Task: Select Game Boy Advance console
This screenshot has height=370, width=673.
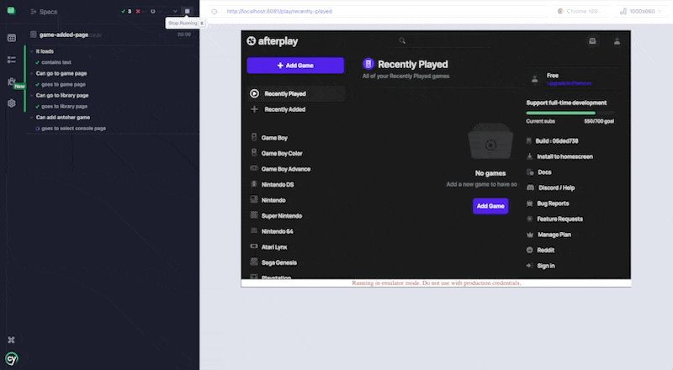Action: tap(286, 168)
